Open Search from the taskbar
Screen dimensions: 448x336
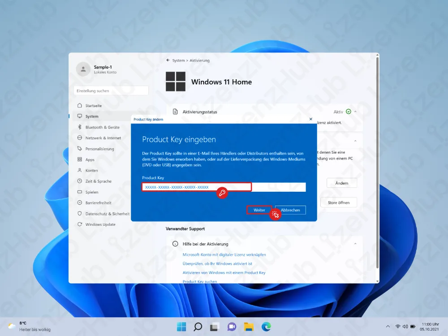point(198,327)
